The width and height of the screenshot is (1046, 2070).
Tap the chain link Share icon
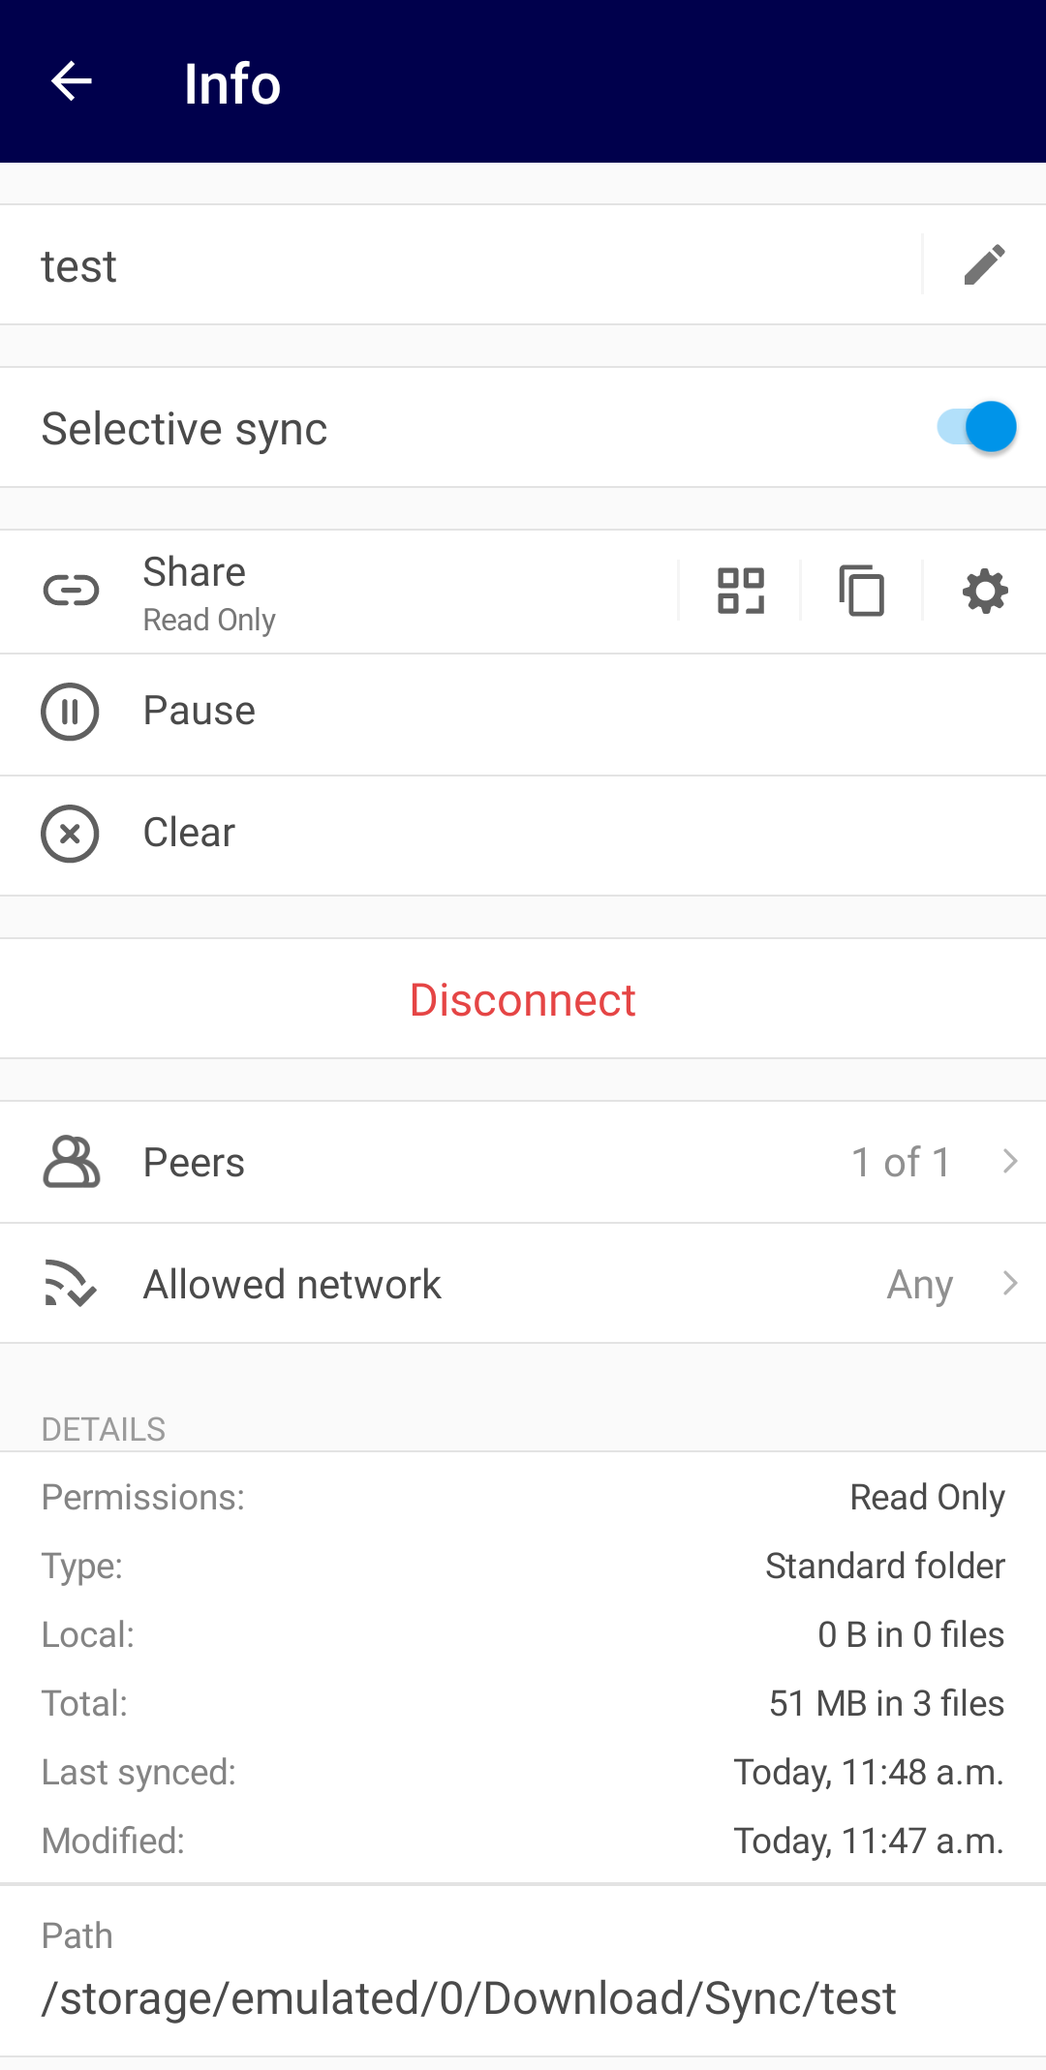(71, 591)
